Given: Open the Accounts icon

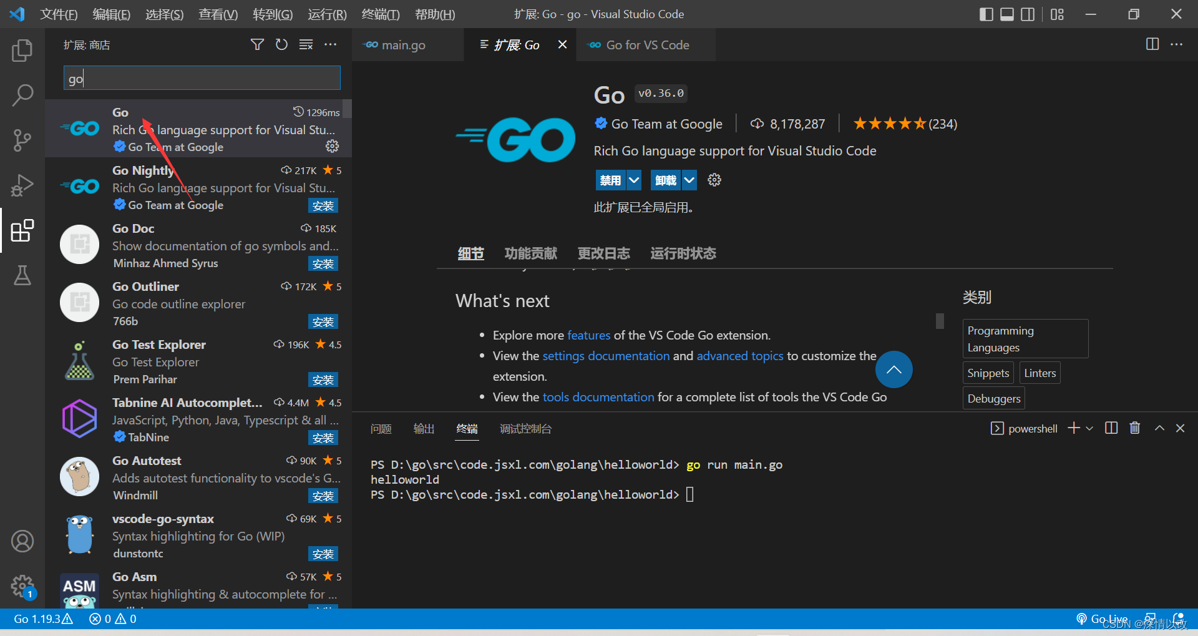Looking at the screenshot, I should 22,541.
